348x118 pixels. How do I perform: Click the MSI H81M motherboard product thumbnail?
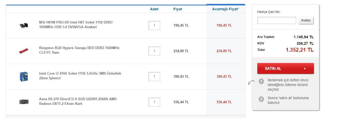coord(24,25)
